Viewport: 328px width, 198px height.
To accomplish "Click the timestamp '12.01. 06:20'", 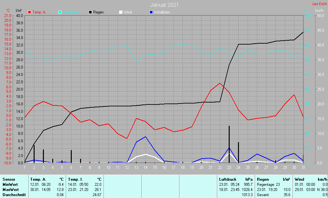I will tap(40, 185).
